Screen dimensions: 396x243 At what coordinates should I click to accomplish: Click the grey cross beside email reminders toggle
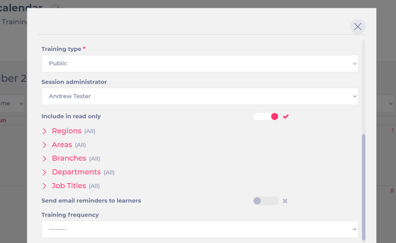pos(285,201)
